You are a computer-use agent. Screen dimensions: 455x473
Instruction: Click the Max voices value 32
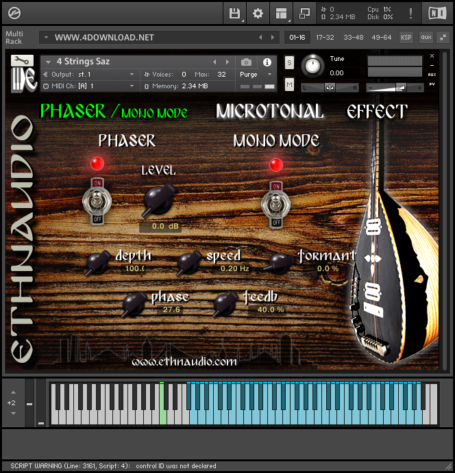[x=221, y=74]
